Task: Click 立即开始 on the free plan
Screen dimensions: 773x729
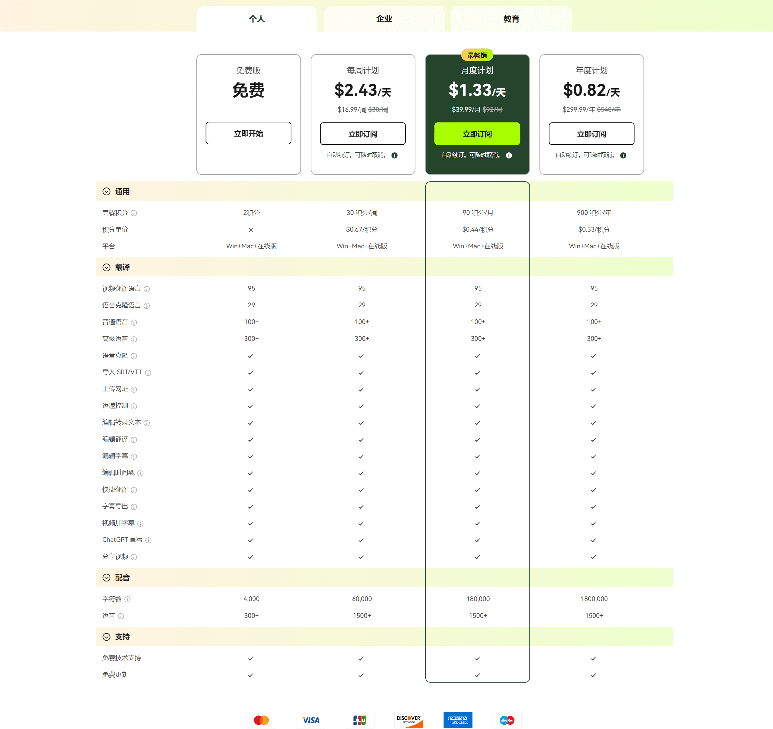Action: [248, 133]
